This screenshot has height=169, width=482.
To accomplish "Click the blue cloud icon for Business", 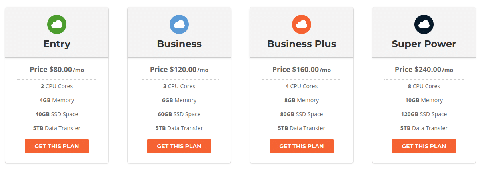I will (x=179, y=24).
